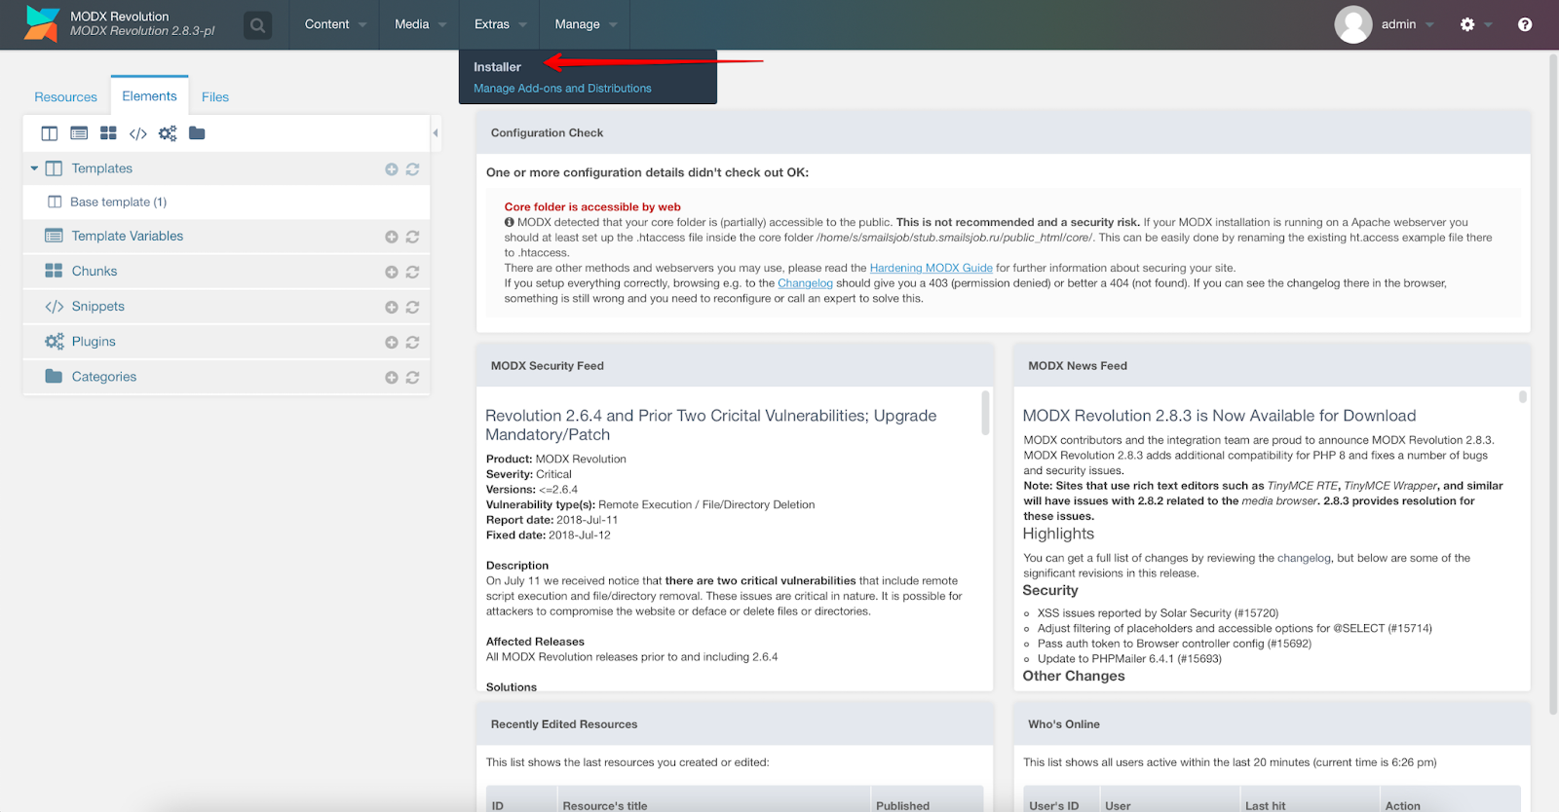Click the MODX Revolution 2.8.3-pl version text

tap(142, 31)
